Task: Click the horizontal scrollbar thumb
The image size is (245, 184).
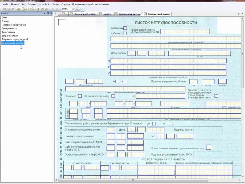Action: pos(133,180)
